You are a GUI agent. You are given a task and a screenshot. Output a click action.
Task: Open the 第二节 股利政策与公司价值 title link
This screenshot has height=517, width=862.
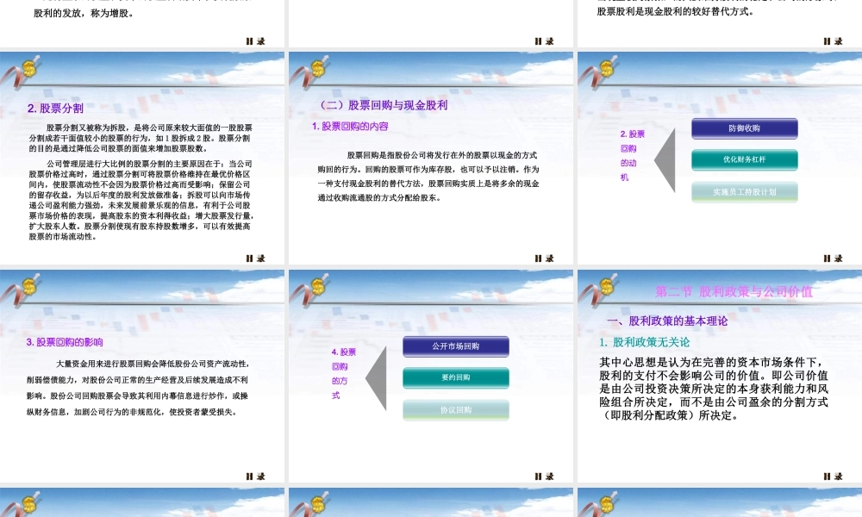tap(734, 293)
